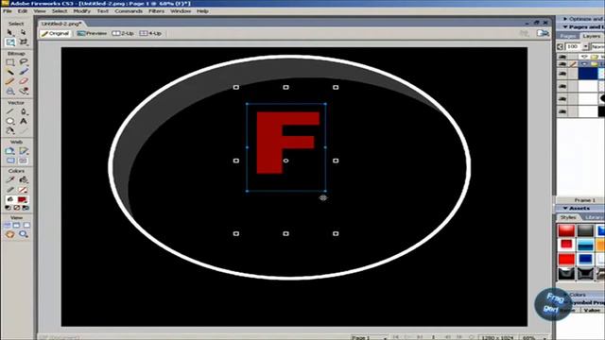
Task: Toggle Show Slices and Hotspots
Action: coord(23,161)
